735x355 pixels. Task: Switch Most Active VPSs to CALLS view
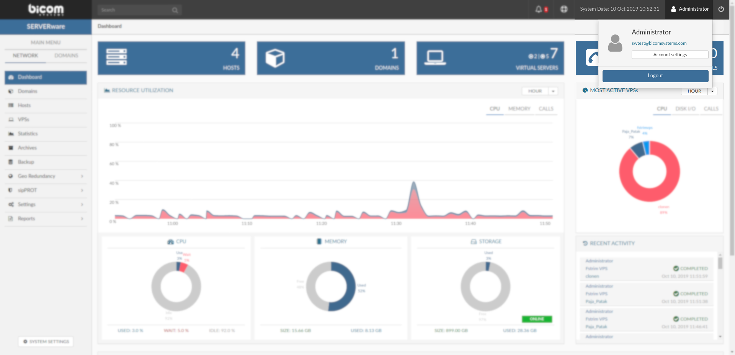click(711, 109)
